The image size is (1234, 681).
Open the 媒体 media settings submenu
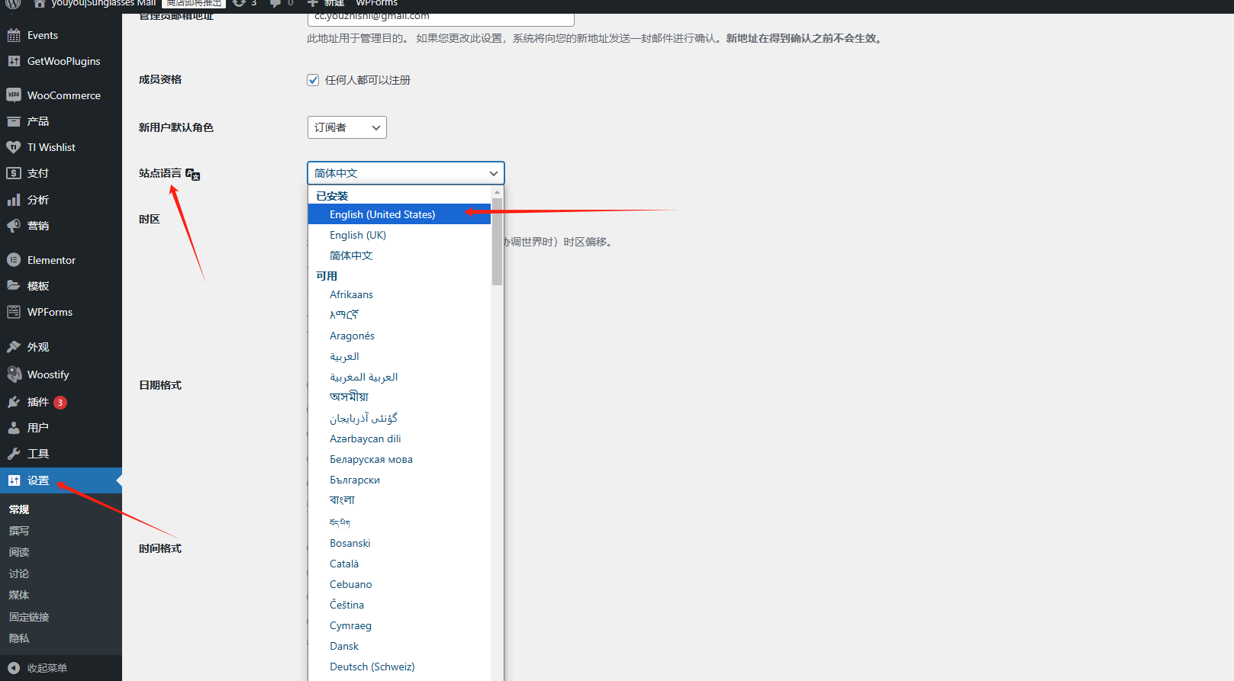pyautogui.click(x=19, y=595)
